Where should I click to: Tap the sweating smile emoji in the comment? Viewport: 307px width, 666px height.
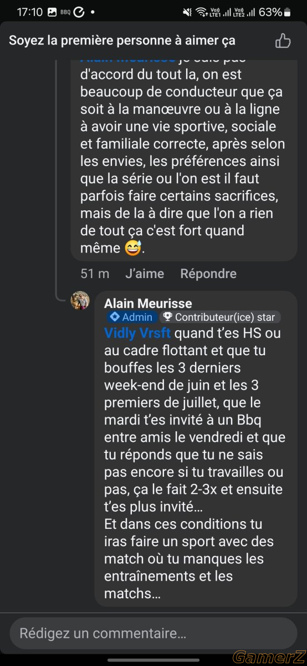(133, 248)
